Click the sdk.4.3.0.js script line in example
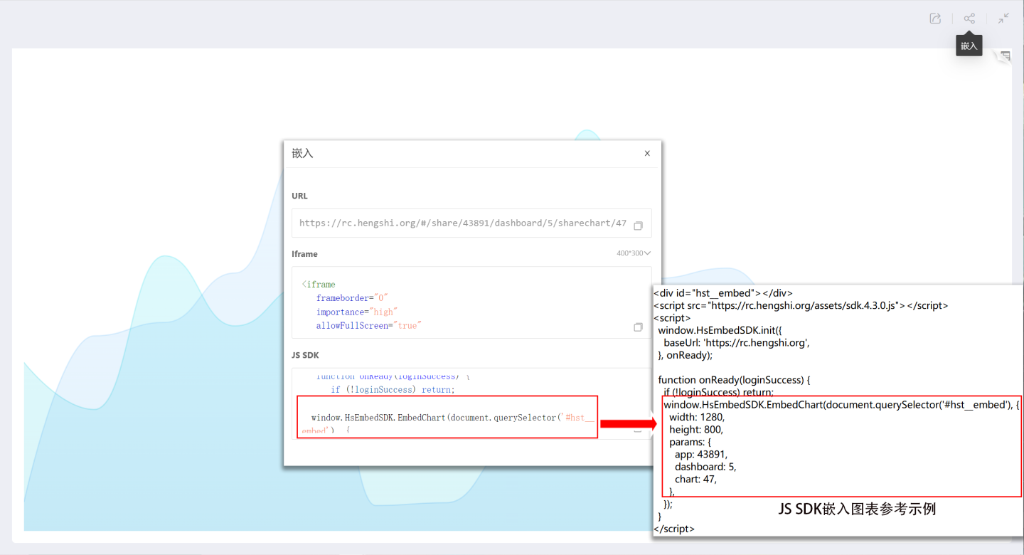The image size is (1024, 555). tap(801, 305)
